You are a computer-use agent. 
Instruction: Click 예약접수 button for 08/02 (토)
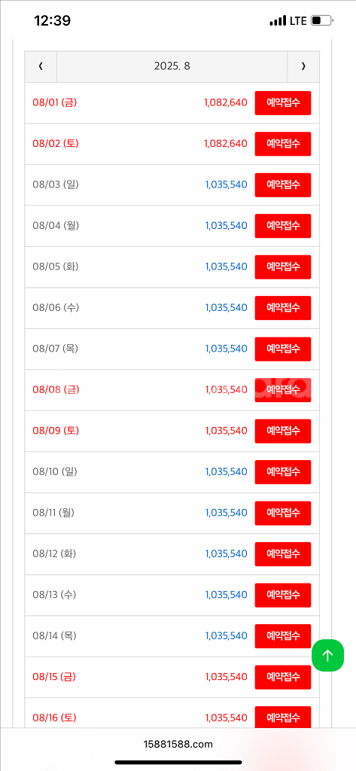click(283, 144)
